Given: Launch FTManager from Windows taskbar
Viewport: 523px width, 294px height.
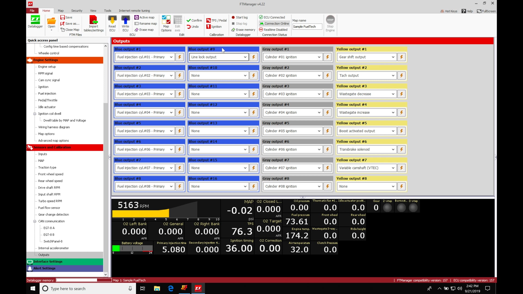Looking at the screenshot, I should pyautogui.click(x=198, y=288).
